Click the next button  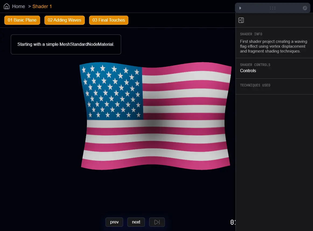(x=136, y=222)
